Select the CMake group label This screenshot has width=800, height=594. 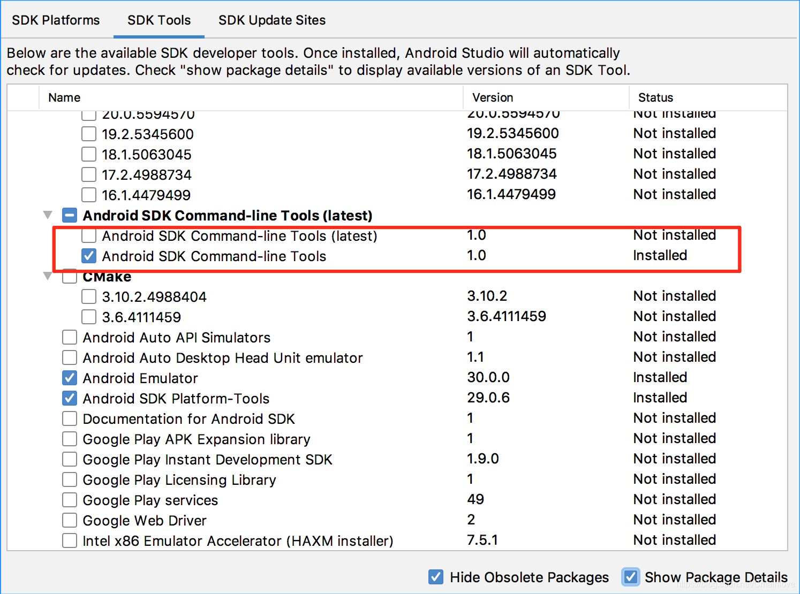(x=107, y=277)
